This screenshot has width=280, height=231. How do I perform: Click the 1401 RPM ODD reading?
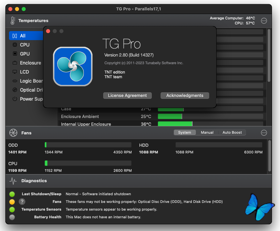pyautogui.click(x=17, y=152)
